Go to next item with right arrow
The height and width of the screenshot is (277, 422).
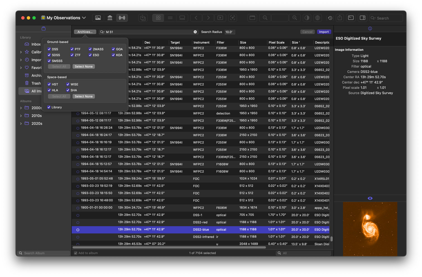(208, 18)
